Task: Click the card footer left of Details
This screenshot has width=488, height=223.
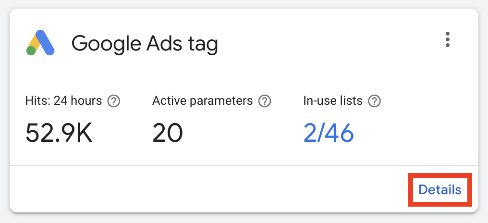Action: coord(208,190)
